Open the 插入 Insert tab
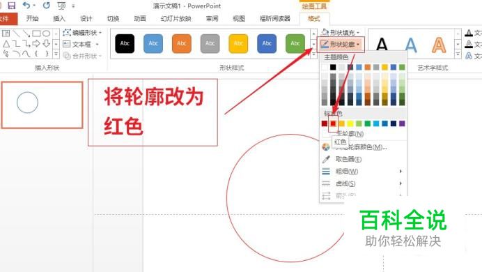482x272 pixels. pos(59,18)
